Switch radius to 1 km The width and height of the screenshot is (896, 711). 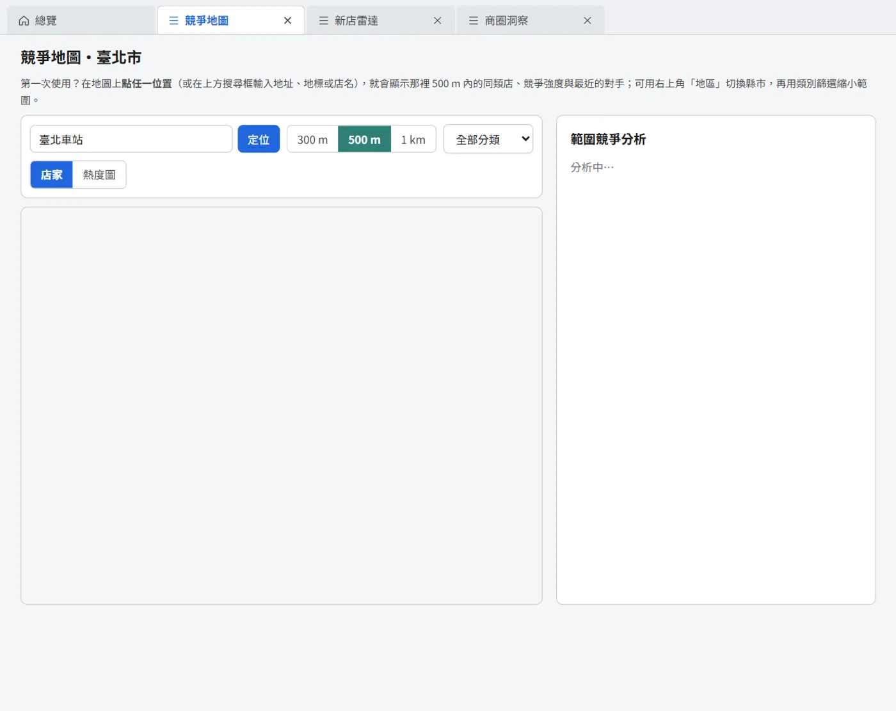pyautogui.click(x=413, y=140)
